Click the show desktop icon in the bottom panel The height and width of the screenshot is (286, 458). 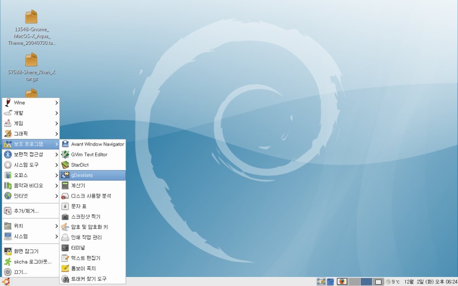pos(321,282)
